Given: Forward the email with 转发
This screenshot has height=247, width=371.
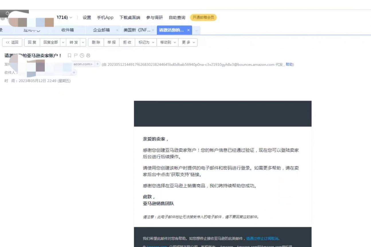Looking at the screenshot, I should point(74,42).
